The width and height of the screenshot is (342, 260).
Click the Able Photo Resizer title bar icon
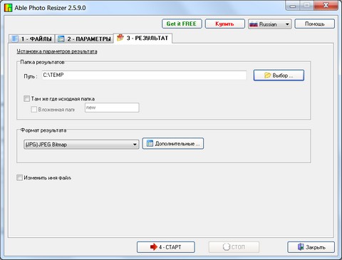[x=8, y=7]
